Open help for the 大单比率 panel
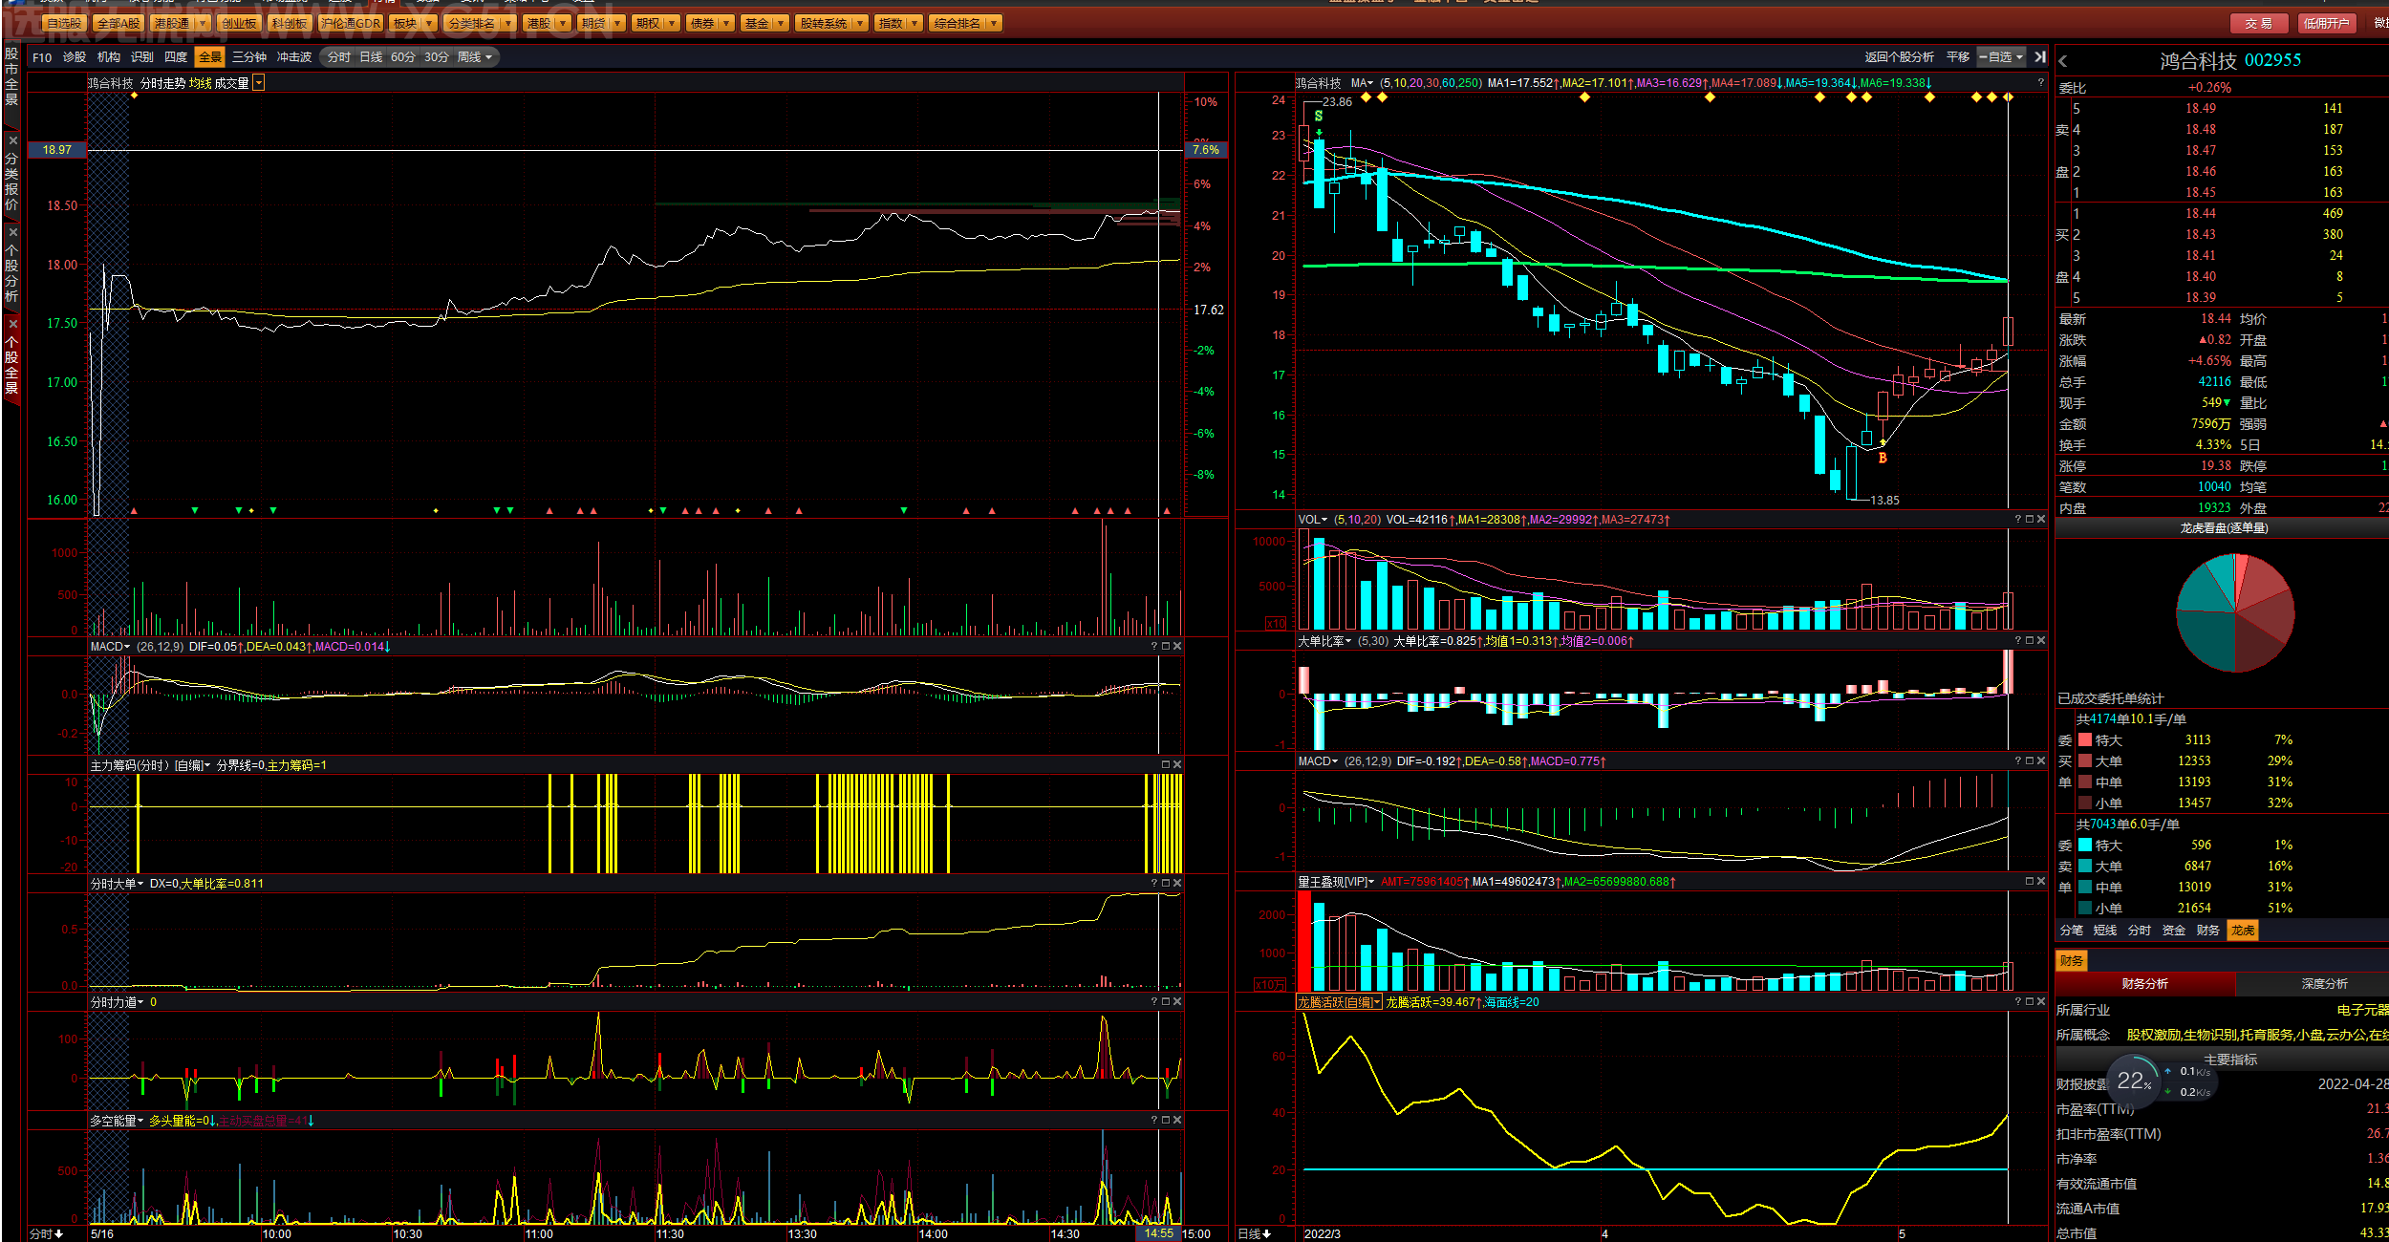 coord(2018,641)
